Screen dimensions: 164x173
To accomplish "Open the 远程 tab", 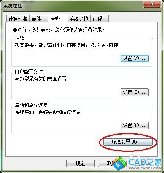I will pyautogui.click(x=100, y=19).
